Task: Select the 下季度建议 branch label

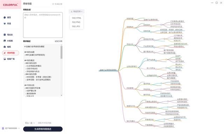Action: [149, 125]
